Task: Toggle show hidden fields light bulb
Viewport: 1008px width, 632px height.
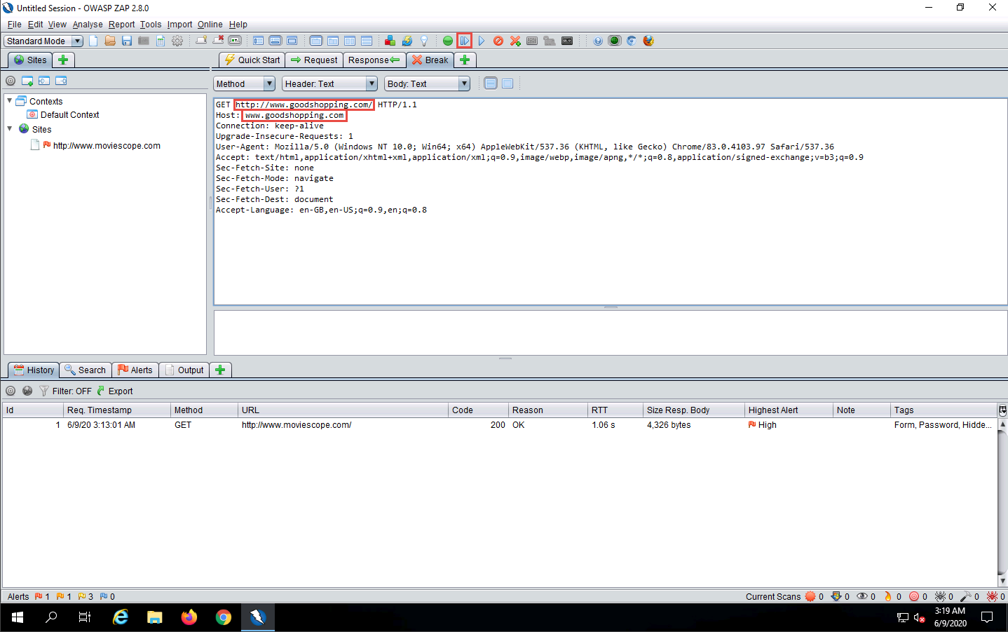Action: click(424, 41)
